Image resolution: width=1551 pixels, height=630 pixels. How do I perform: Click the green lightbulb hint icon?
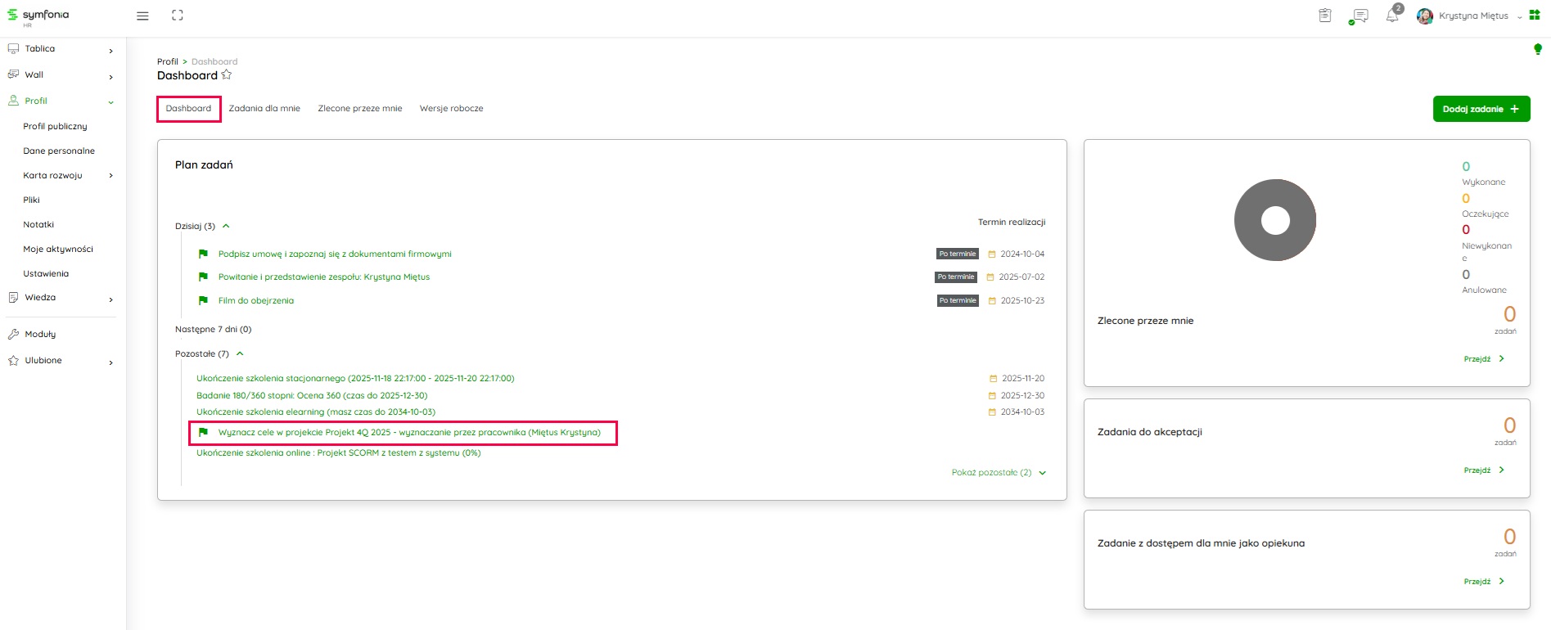click(x=1537, y=49)
